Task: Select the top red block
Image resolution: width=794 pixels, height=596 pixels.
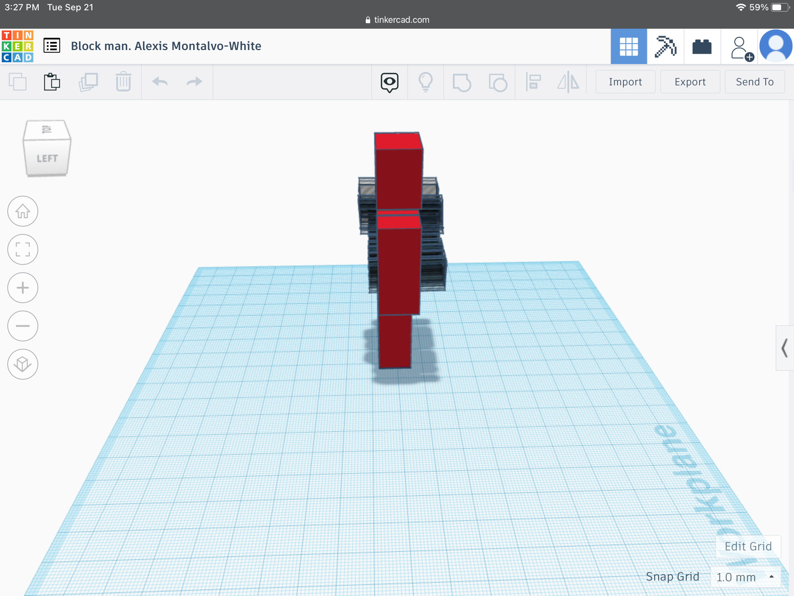Action: (398, 171)
